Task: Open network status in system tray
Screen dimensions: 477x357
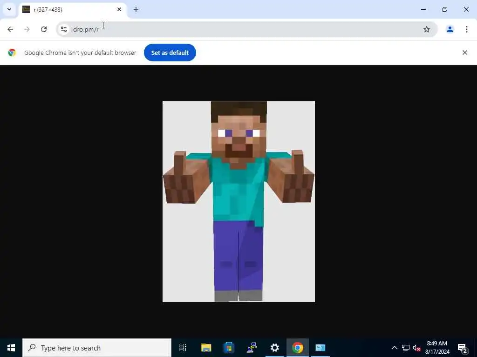Action: point(406,348)
